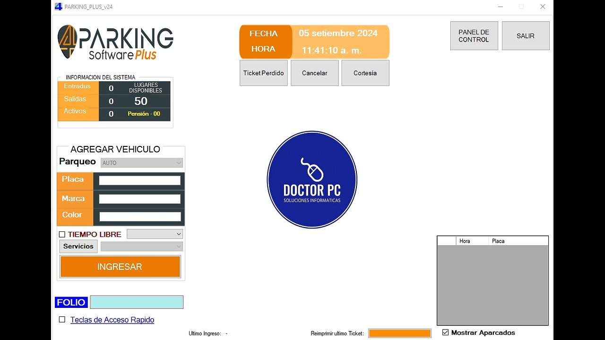Minimize the PARKING_PLUS window
The height and width of the screenshot is (340, 605).
click(x=501, y=7)
